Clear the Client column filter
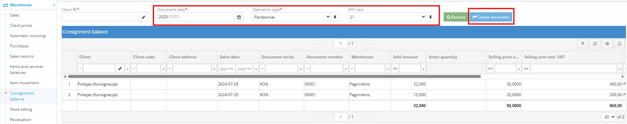Viewport: 627px width, 124px height. (x=128, y=69)
